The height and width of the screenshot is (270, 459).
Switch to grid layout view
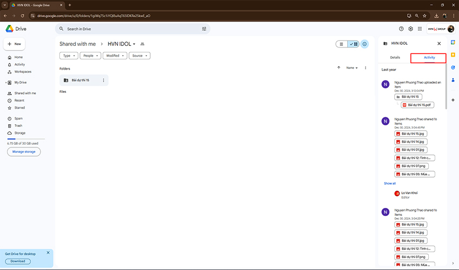tap(353, 44)
